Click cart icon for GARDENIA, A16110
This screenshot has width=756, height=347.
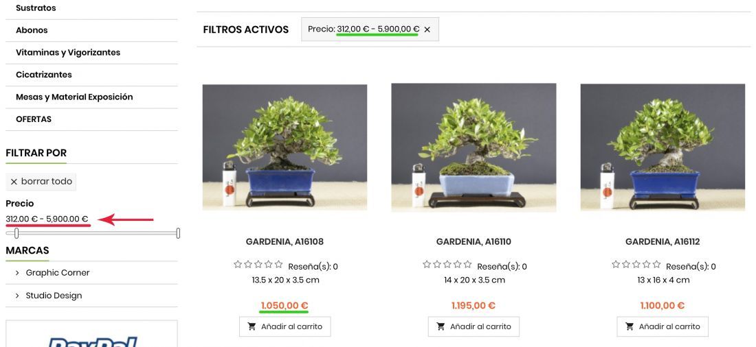click(x=441, y=326)
